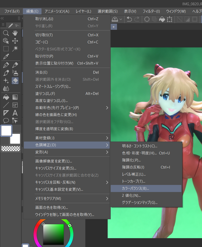Select the Text tool
The image size is (202, 247).
15,113
